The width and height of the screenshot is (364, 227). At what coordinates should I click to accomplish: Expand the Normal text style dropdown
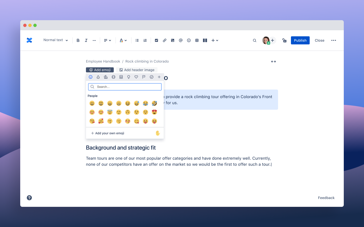[x=56, y=40]
